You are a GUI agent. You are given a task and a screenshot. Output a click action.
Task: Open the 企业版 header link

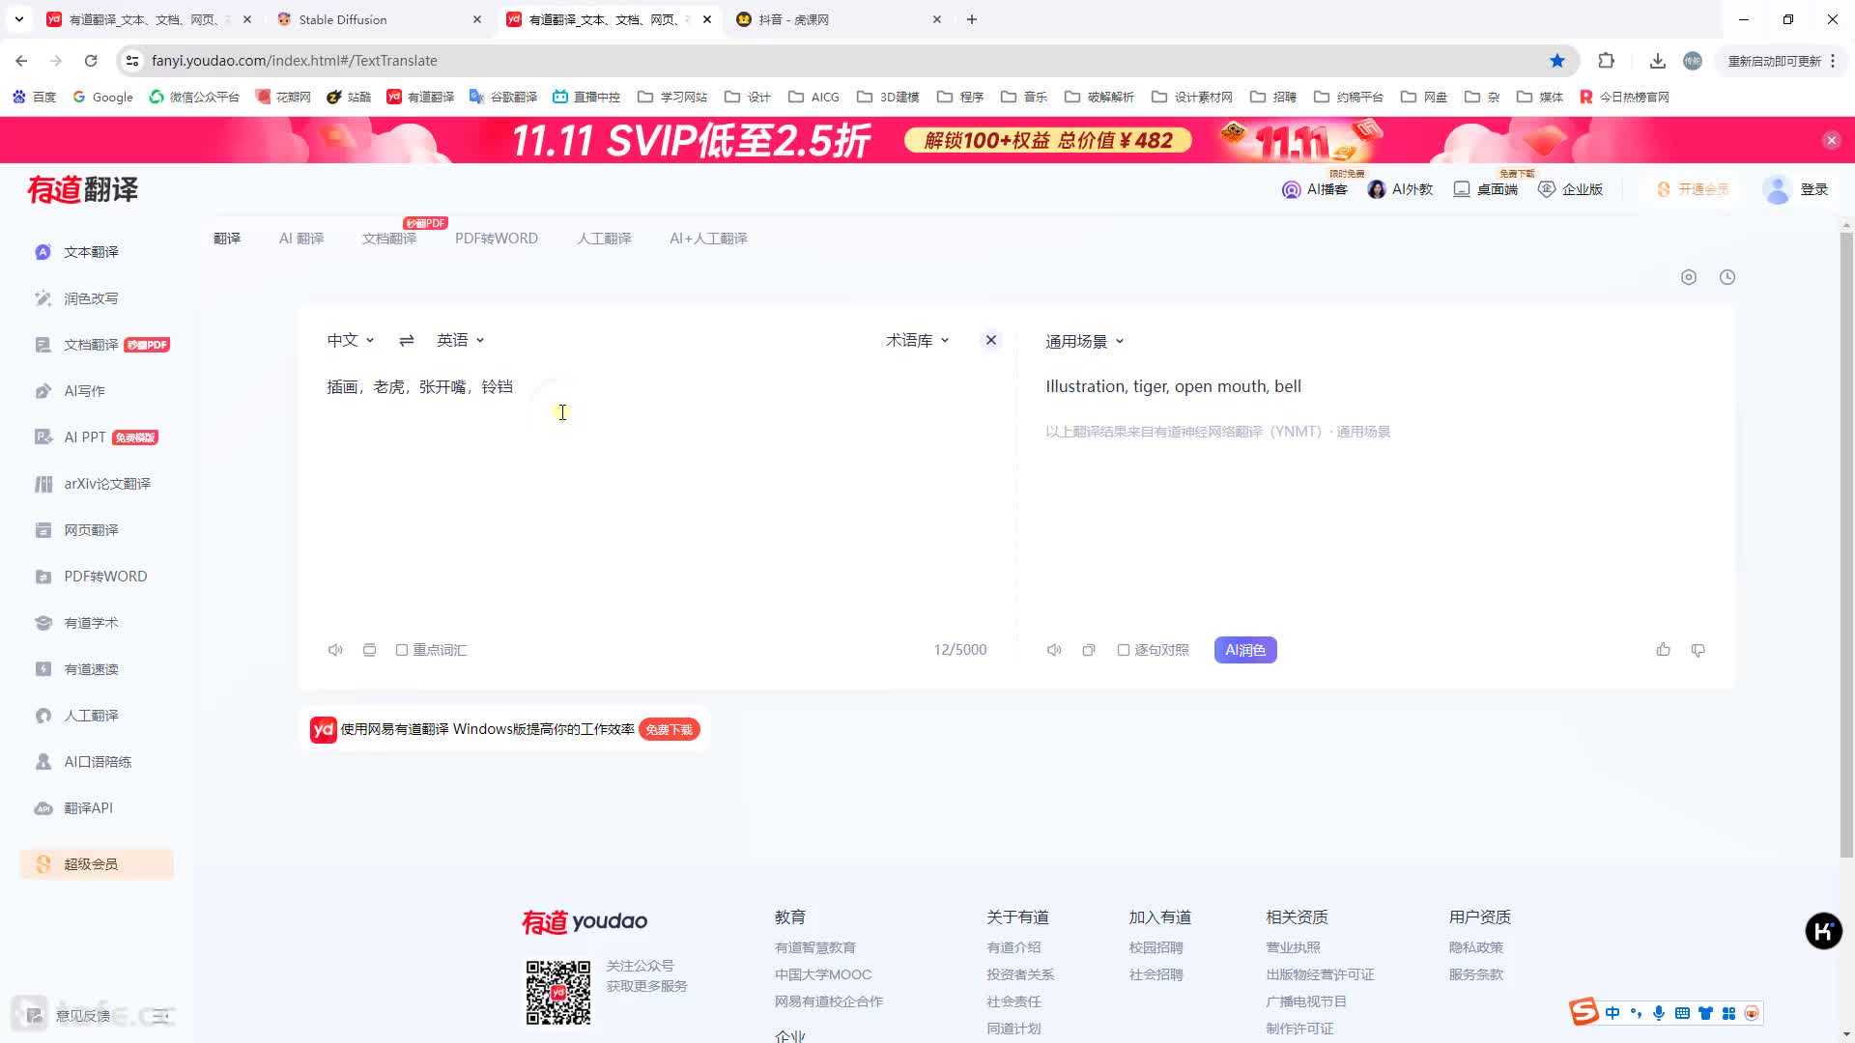pos(1570,189)
